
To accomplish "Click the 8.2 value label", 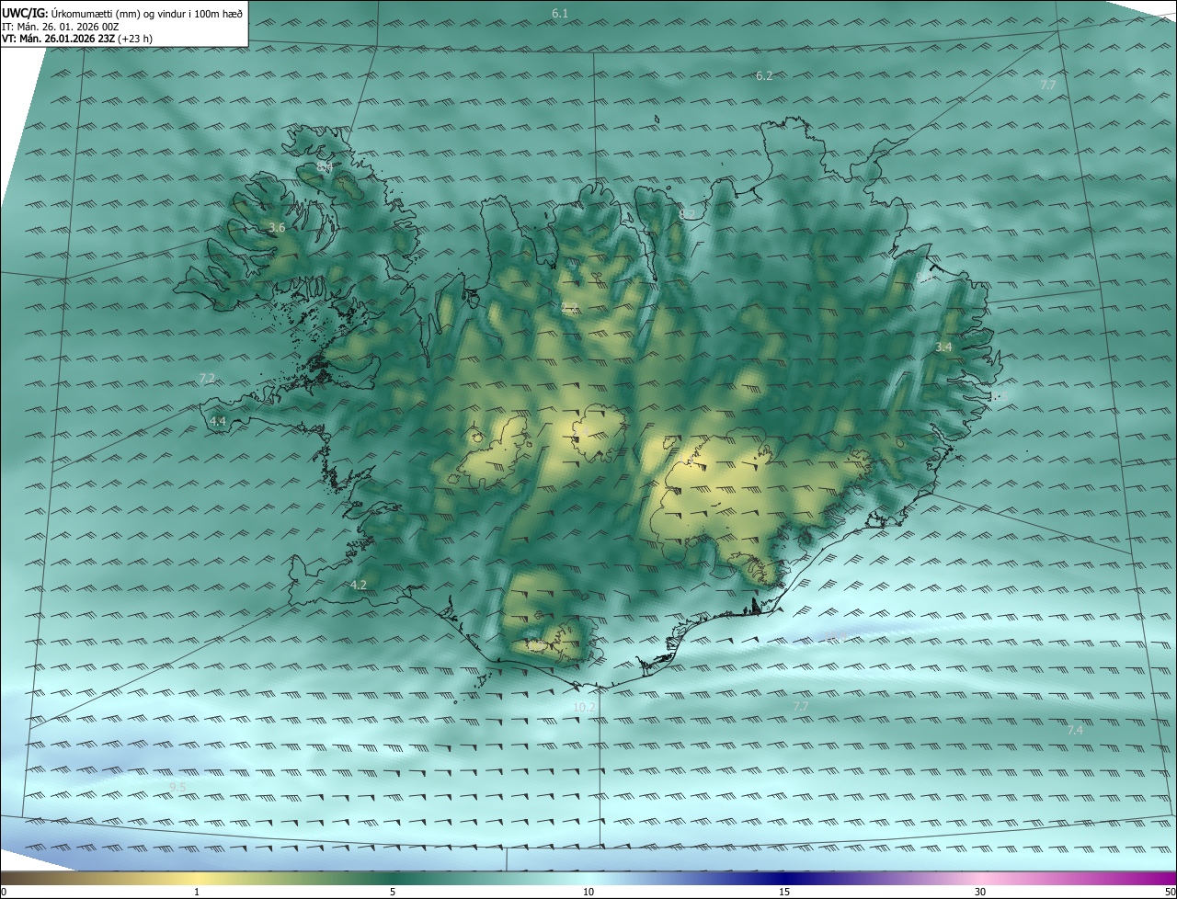I will (688, 213).
